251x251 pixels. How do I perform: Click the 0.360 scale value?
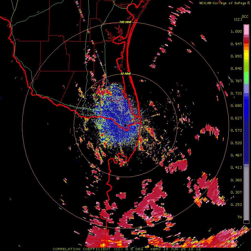pyautogui.click(x=236, y=180)
